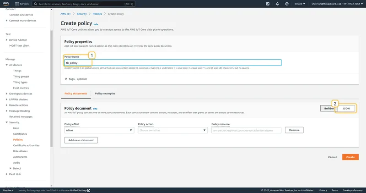Image resolution: width=366 pixels, height=193 pixels.
Task: Open the CloudShell icon in header
Action: coord(268,4)
